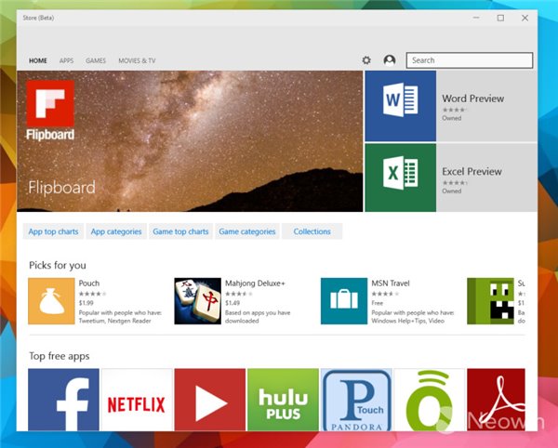Click the Excel Preview title text
Image resolution: width=558 pixels, height=448 pixels.
(x=472, y=171)
